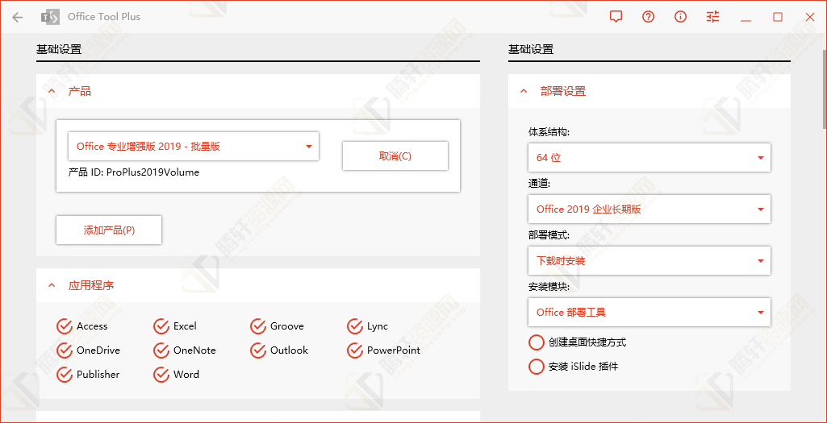Open the 部署模式 下载时安装 dropdown

point(649,261)
